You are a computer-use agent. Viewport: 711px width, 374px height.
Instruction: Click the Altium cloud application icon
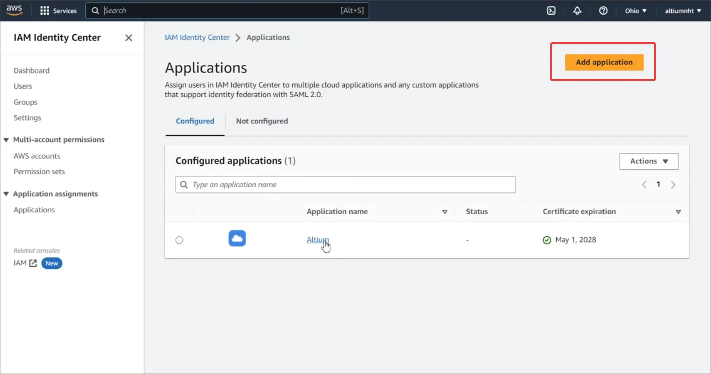[x=237, y=238]
